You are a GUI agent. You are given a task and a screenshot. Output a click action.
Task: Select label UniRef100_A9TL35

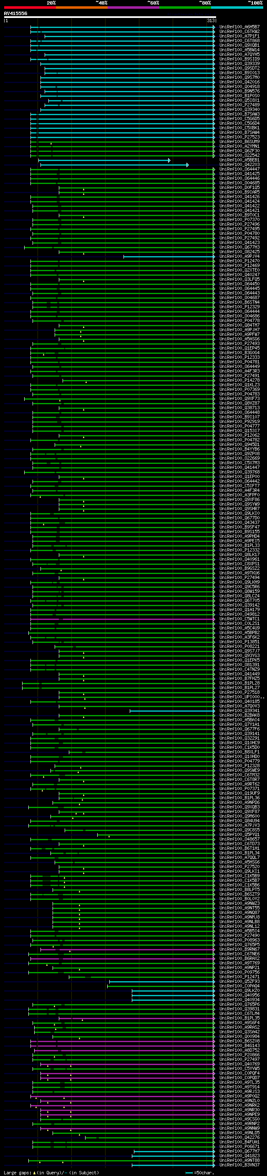coord(239,1082)
